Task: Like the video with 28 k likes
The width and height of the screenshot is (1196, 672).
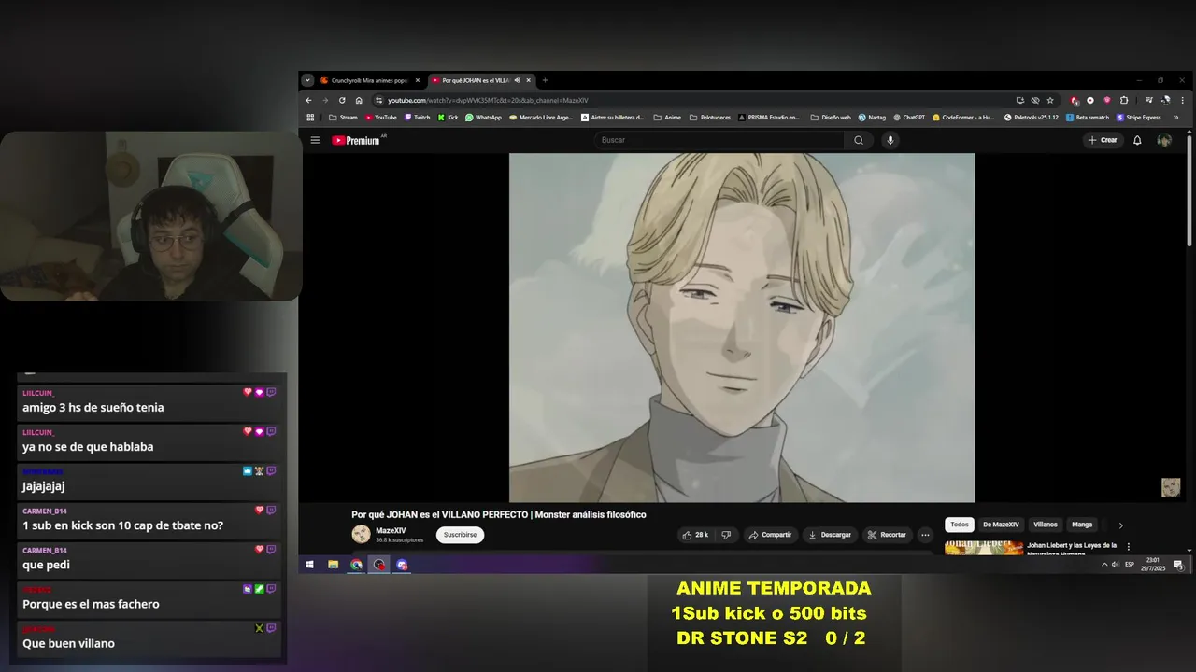Action: tap(695, 535)
